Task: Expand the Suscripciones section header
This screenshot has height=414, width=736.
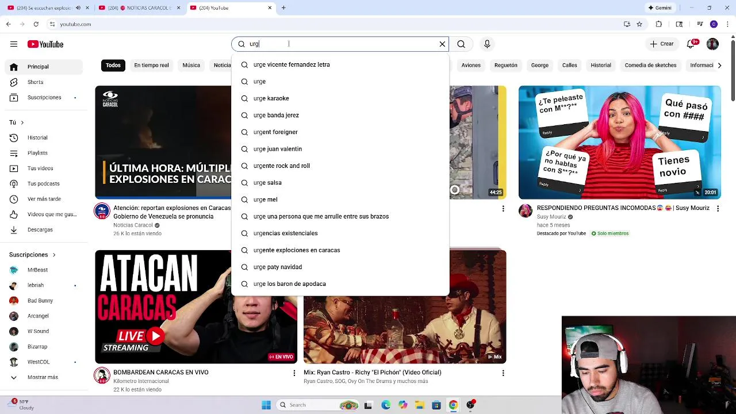Action: point(32,255)
